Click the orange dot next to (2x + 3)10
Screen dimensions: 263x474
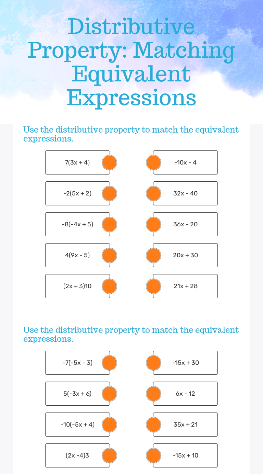click(110, 286)
